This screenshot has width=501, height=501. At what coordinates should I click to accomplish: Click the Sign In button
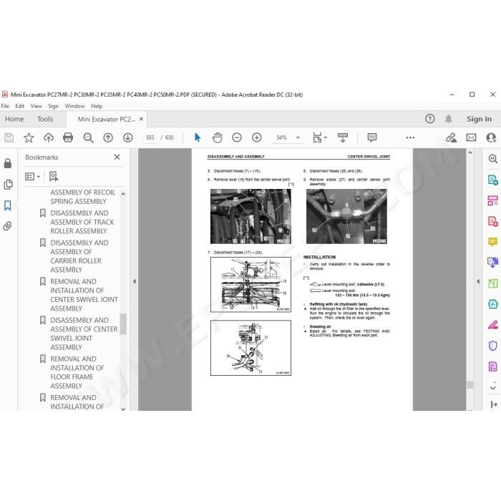pos(479,119)
